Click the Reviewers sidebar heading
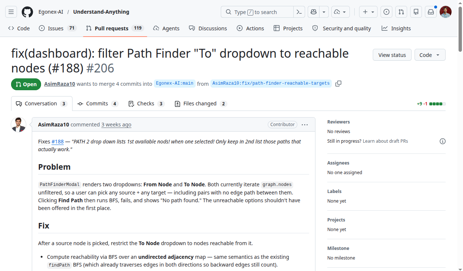463x271 pixels. click(338, 122)
